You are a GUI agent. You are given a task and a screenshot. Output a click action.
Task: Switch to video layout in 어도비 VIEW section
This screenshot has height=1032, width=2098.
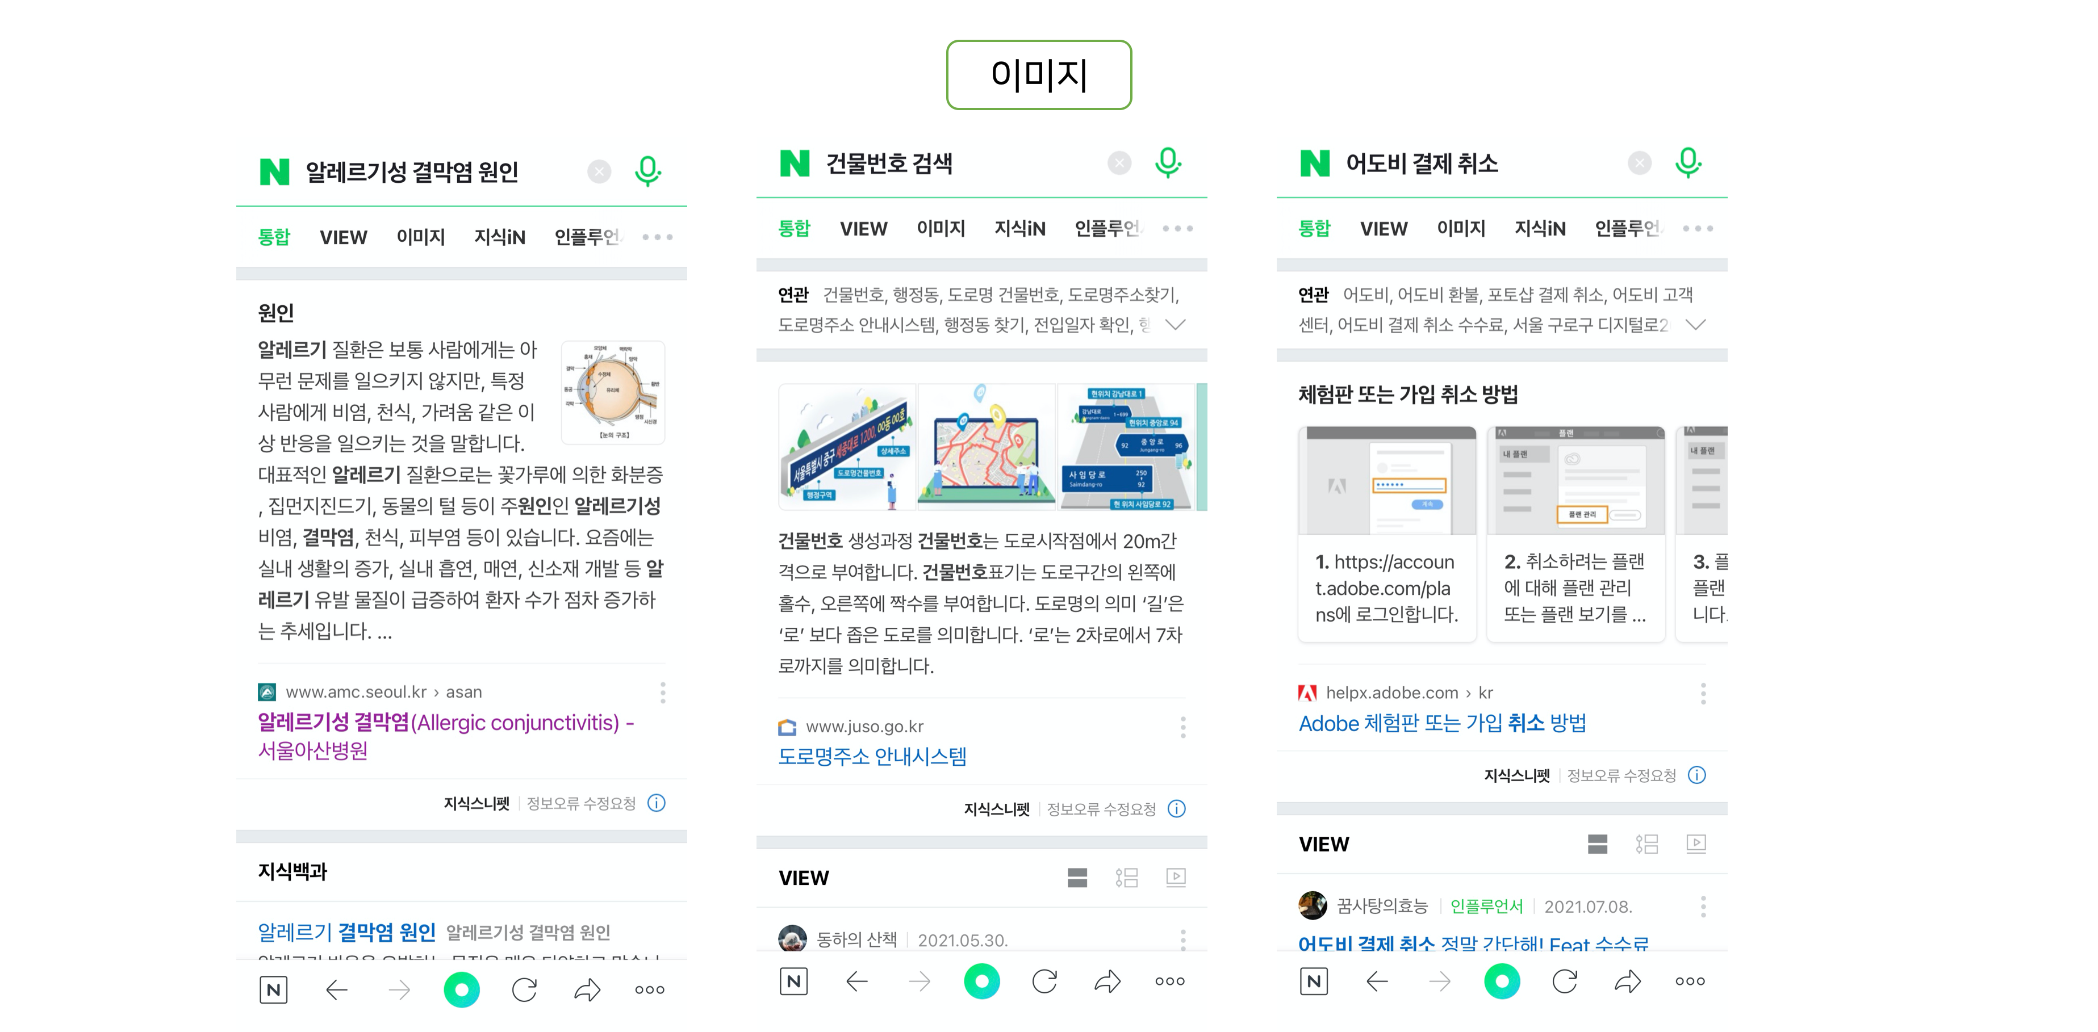(x=1696, y=844)
